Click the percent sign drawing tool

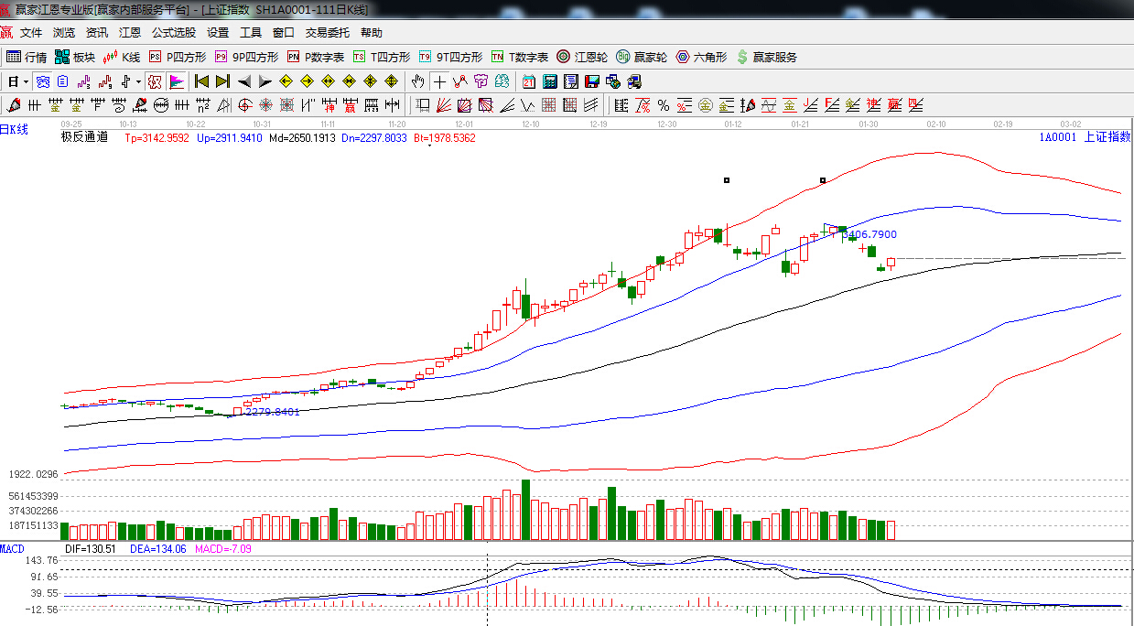[664, 104]
